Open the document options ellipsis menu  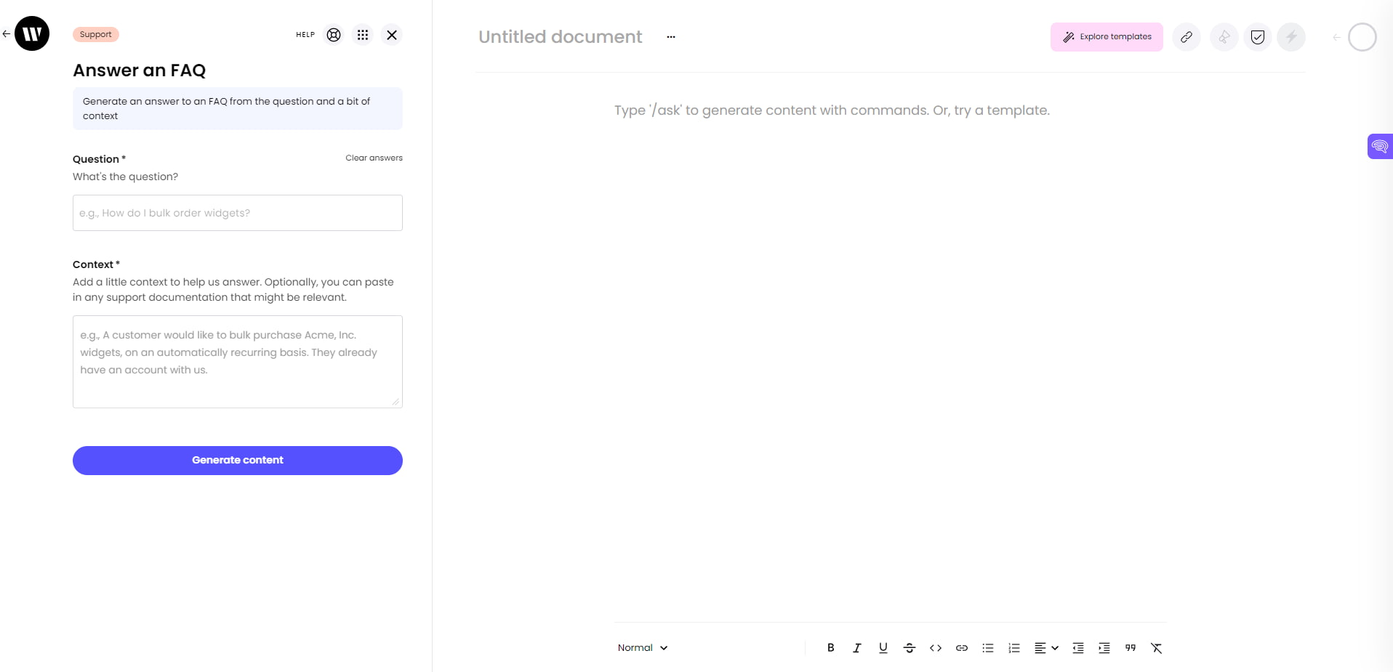click(x=670, y=37)
